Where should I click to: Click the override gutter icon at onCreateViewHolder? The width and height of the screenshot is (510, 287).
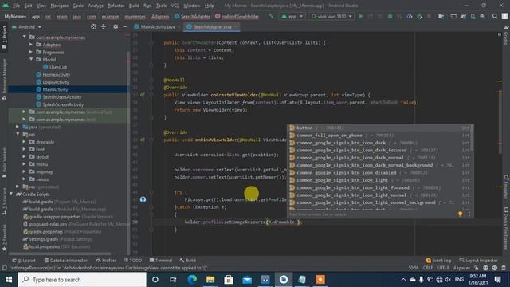coord(143,95)
